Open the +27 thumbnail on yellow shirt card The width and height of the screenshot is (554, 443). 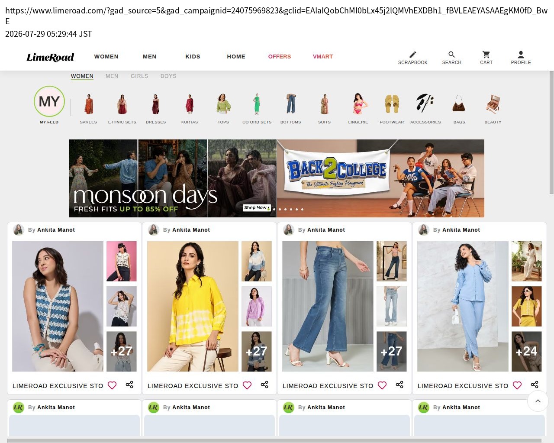click(257, 352)
